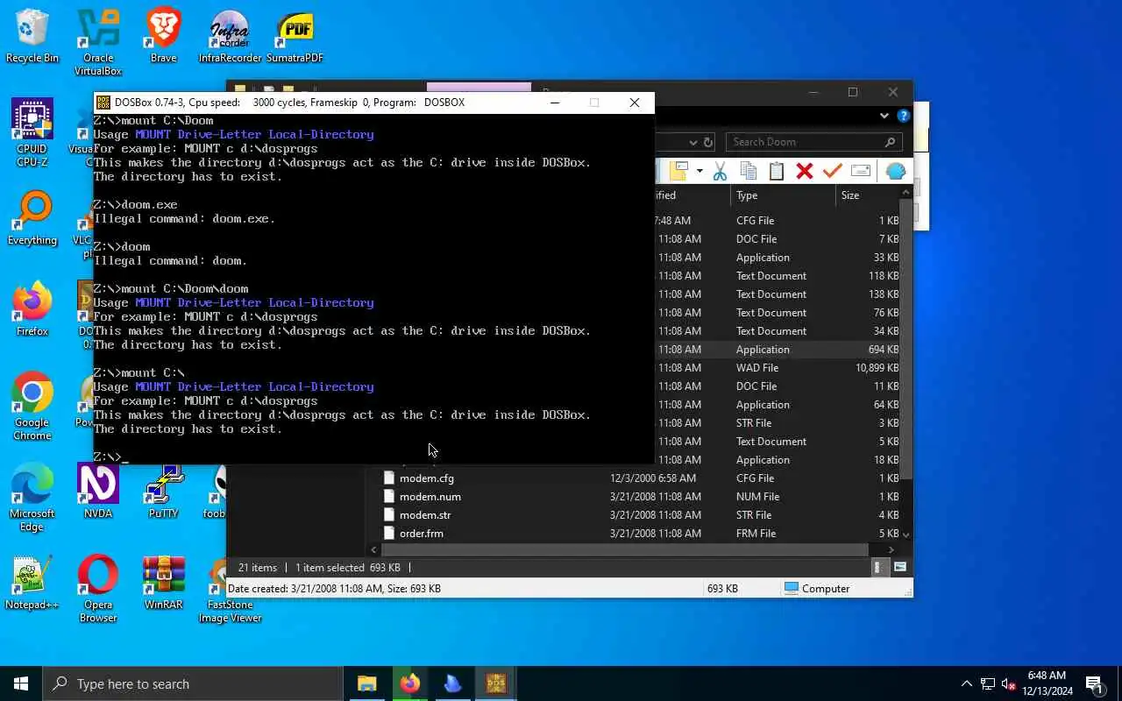The height and width of the screenshot is (701, 1122).
Task: Open Brave desktop icon
Action: click(x=164, y=37)
